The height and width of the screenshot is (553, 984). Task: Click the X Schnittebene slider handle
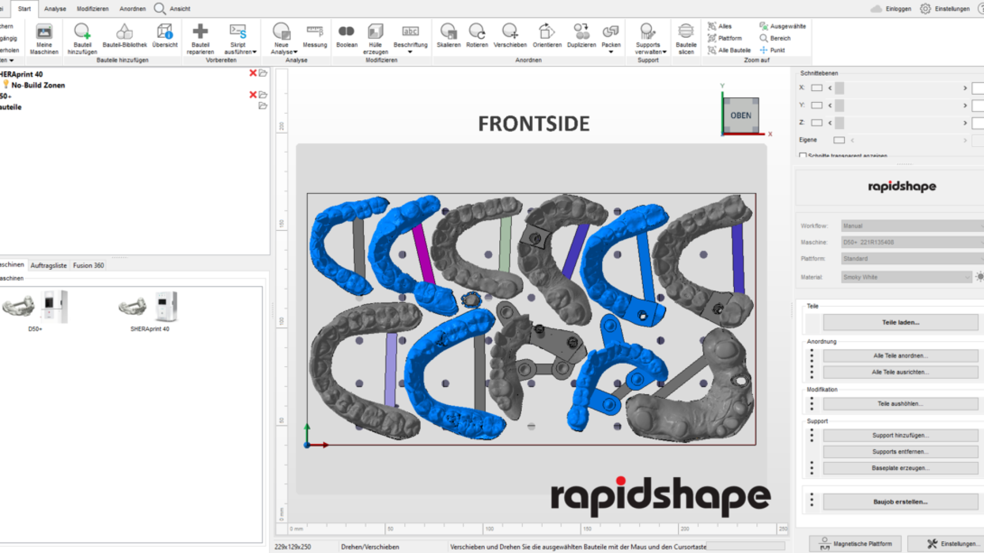pos(839,88)
